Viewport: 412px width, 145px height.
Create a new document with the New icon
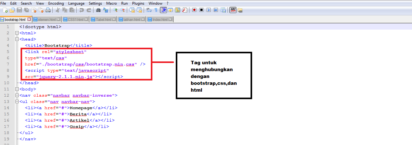[5, 10]
